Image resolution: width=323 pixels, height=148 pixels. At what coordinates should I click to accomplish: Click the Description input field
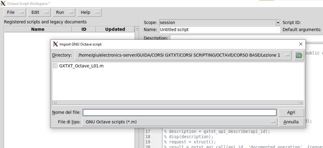point(246,38)
